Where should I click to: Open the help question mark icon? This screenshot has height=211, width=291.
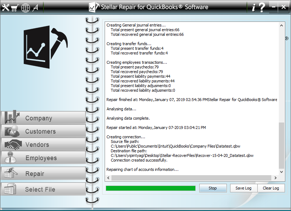(x=262, y=8)
